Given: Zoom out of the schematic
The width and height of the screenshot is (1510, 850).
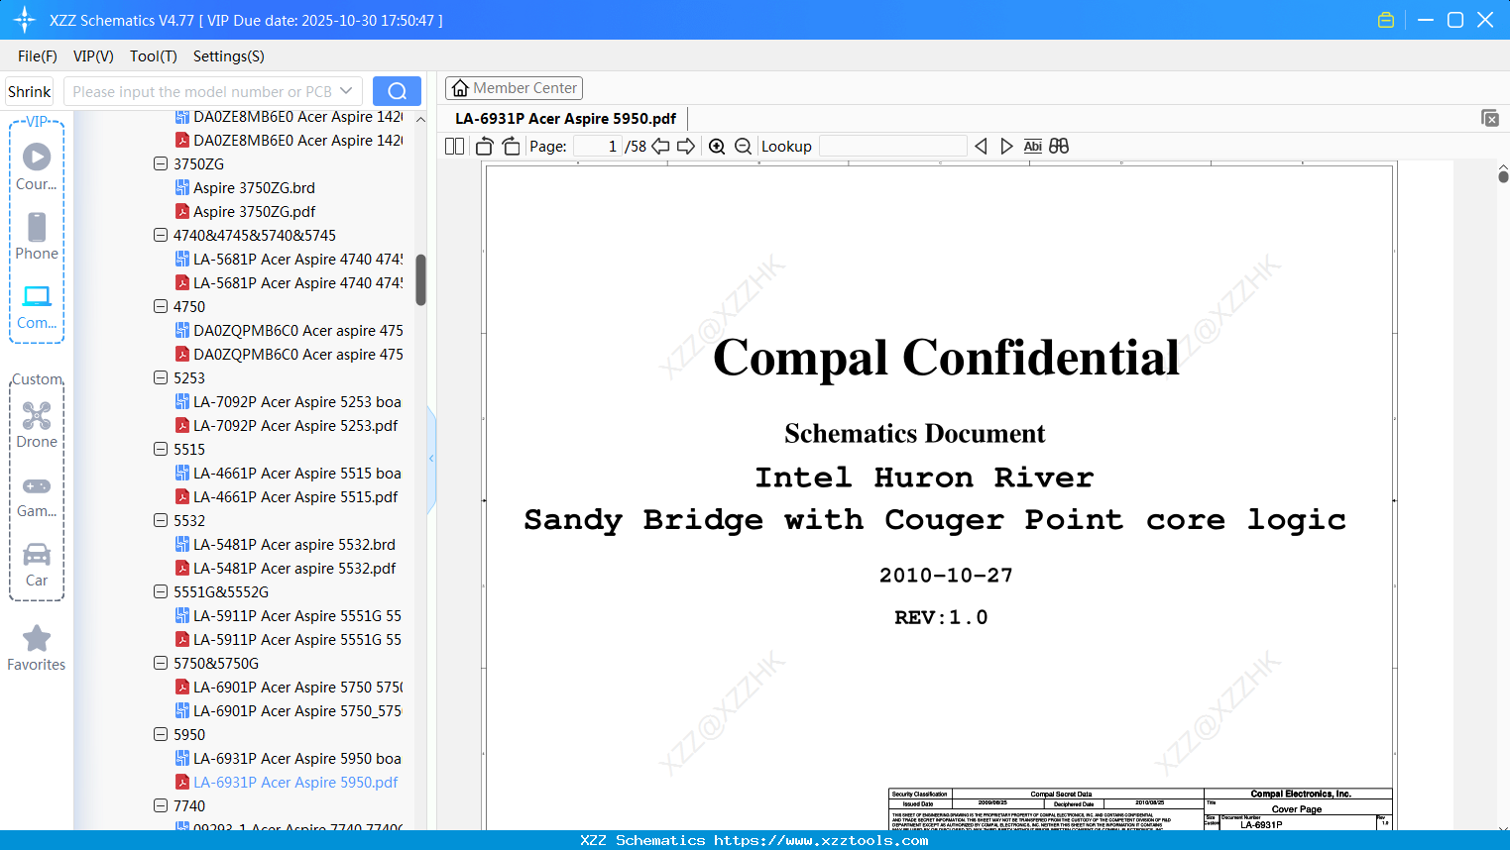Looking at the screenshot, I should click(x=744, y=147).
